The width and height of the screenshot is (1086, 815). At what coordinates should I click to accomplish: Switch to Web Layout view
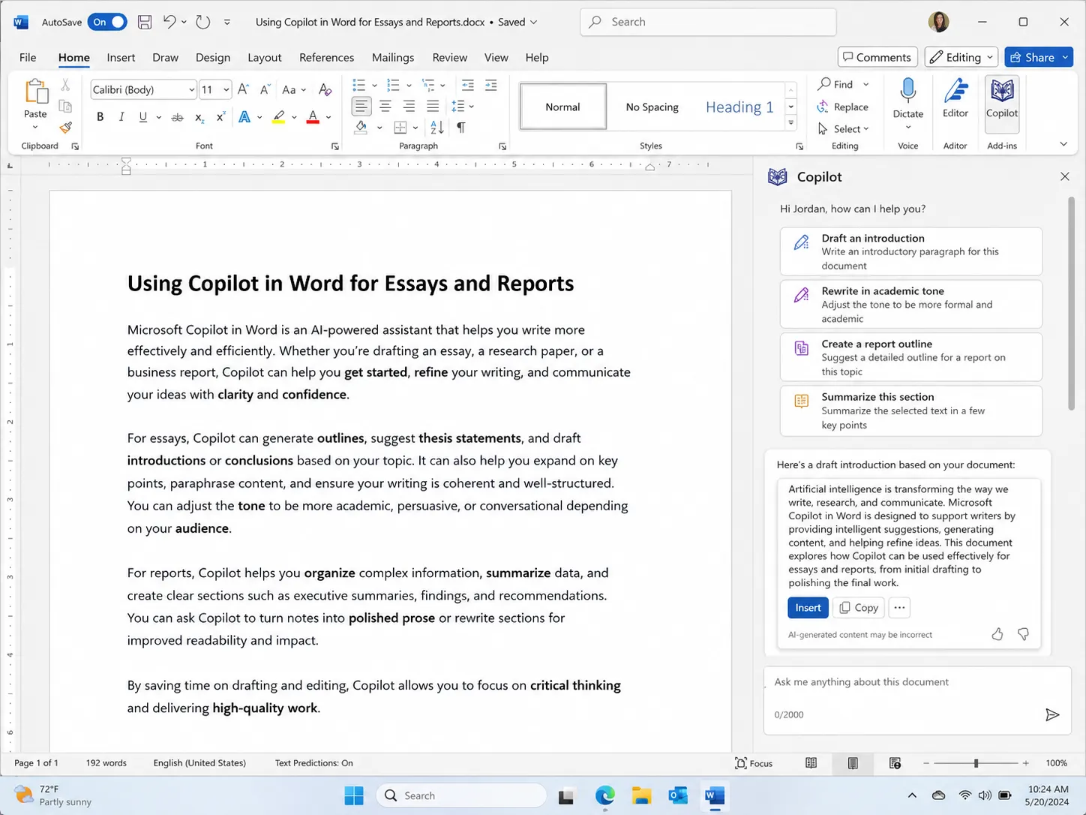coord(895,763)
